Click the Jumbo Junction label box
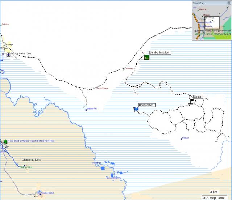The height and width of the screenshot is (200, 232). [160, 53]
